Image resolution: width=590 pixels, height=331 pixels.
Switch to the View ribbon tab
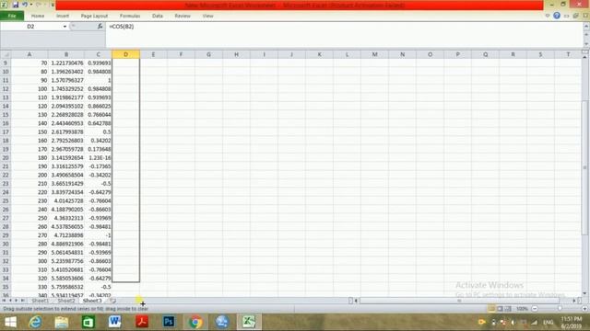[x=207, y=16]
